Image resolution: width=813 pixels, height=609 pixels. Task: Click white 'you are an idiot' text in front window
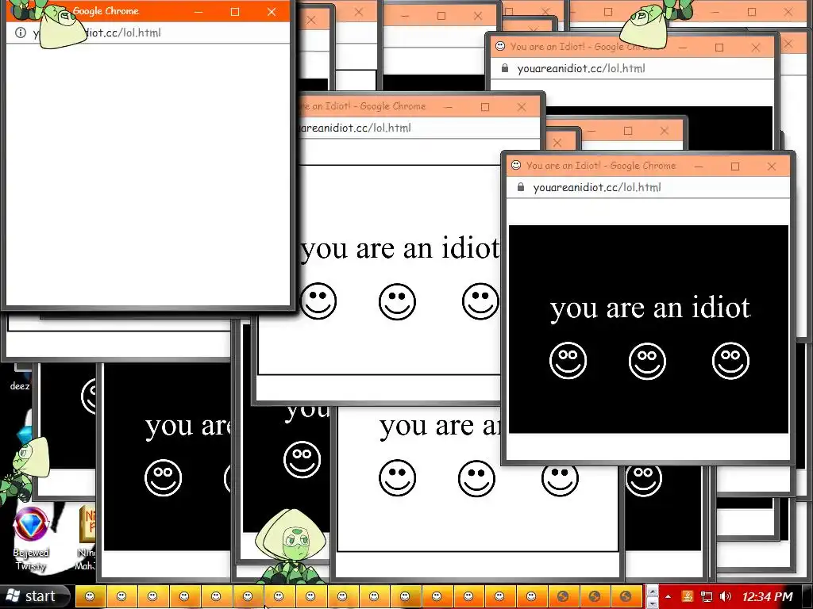coord(650,308)
